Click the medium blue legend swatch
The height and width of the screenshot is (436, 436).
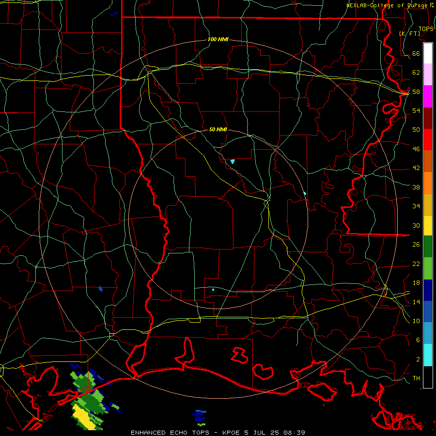428,311
